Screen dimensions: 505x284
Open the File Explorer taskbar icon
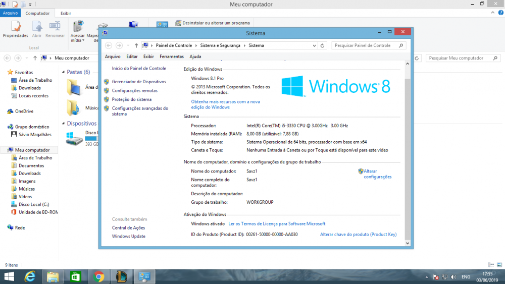[x=53, y=276]
